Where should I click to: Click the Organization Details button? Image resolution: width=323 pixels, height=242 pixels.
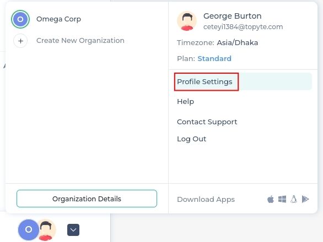(x=87, y=199)
